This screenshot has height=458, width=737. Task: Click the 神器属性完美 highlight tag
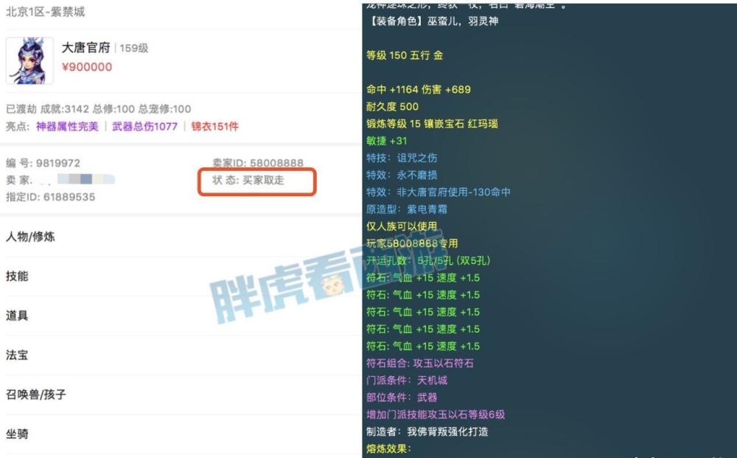coord(67,127)
